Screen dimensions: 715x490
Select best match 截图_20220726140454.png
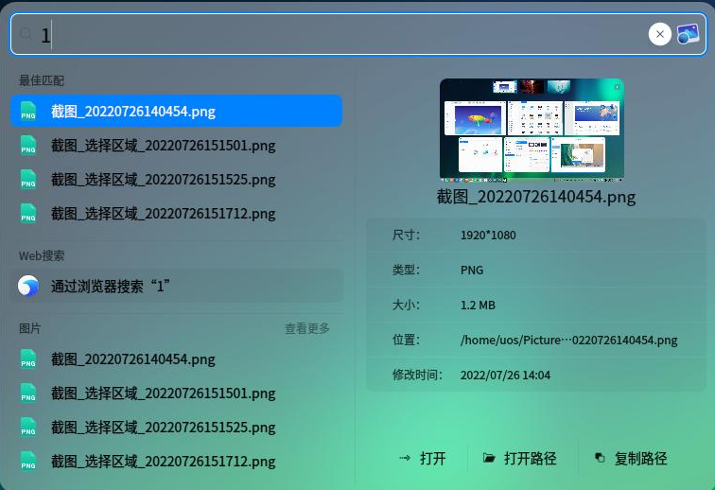click(x=177, y=111)
